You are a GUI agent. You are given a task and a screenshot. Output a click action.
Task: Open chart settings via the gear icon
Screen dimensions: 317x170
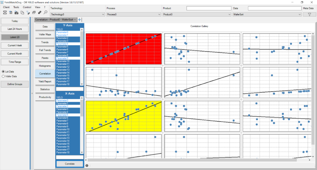87,166
